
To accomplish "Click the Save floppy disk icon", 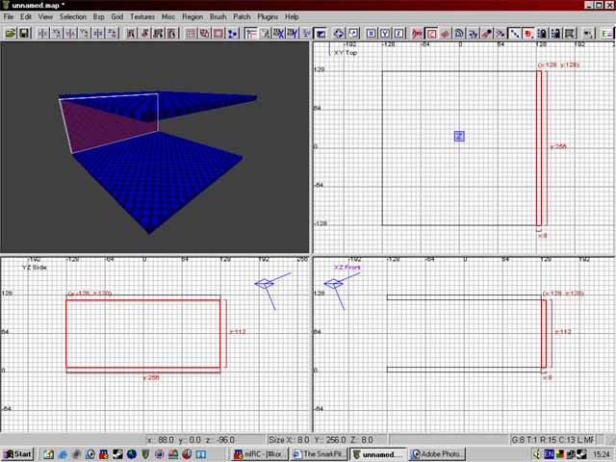I will coord(24,33).
